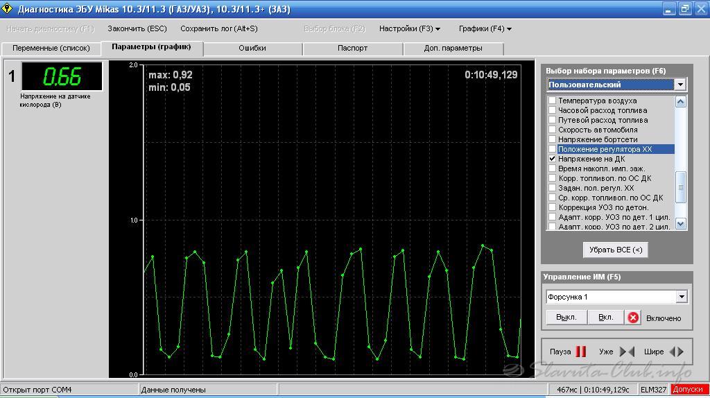
Task: Check Скорость автомобиля parameter
Action: coord(552,130)
